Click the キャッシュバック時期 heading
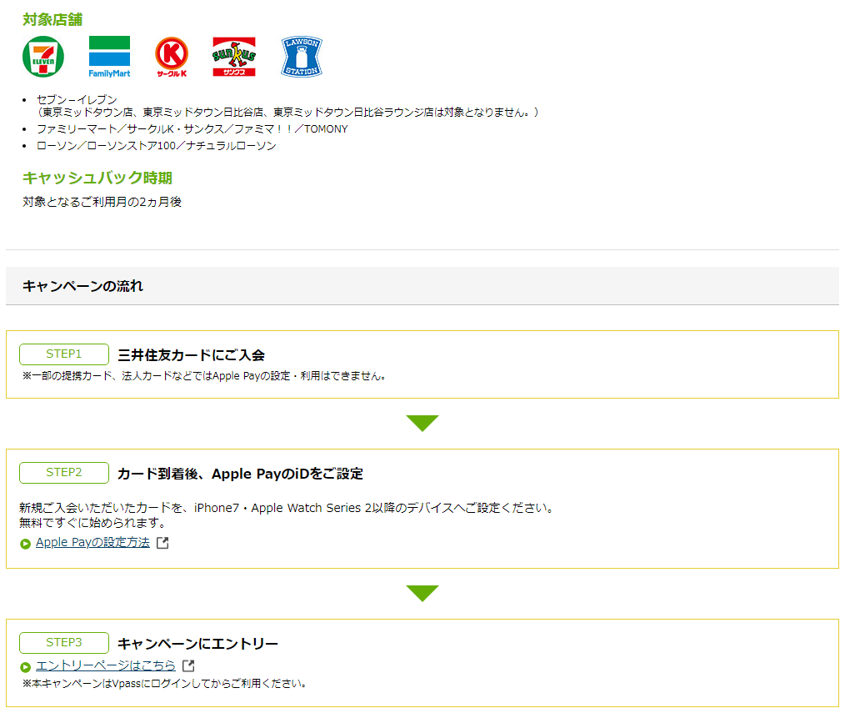 (97, 178)
